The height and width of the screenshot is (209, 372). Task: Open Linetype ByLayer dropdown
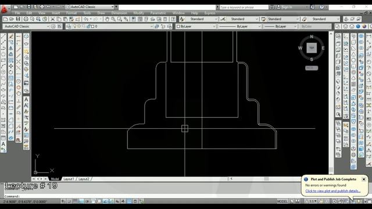point(239,26)
